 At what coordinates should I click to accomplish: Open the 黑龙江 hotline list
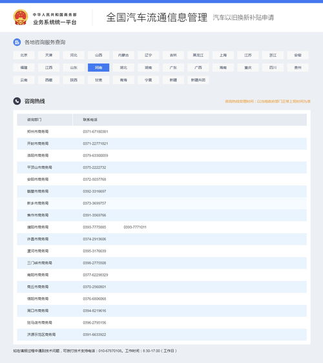click(198, 55)
